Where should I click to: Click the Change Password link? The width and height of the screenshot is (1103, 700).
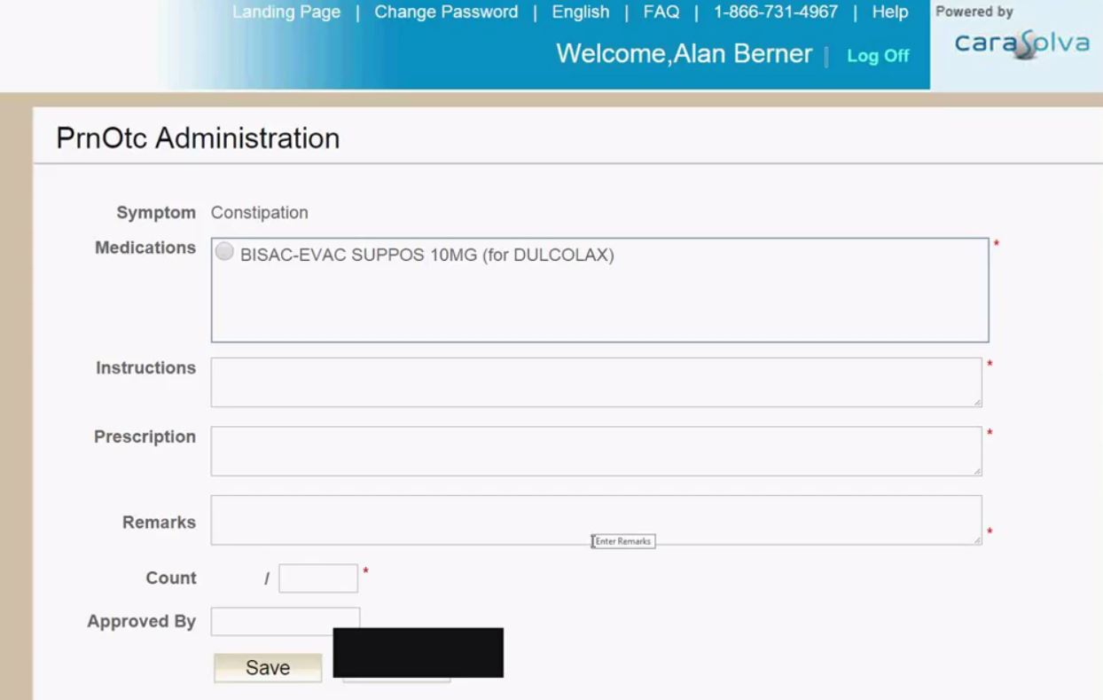(446, 12)
